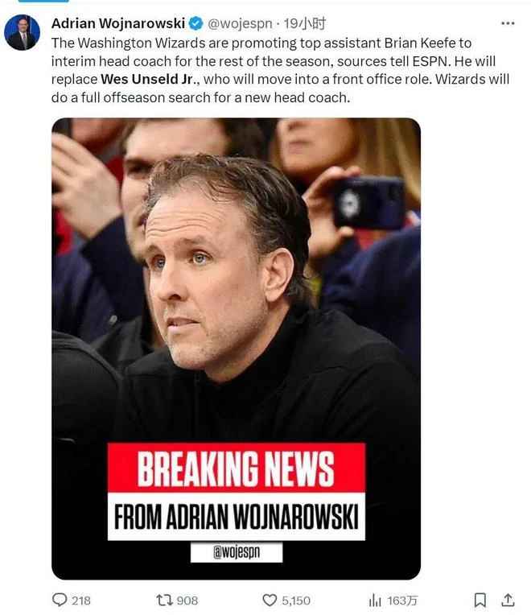Image resolution: width=531 pixels, height=615 pixels.
Task: Click the tweet body text to expand
Action: [x=281, y=70]
